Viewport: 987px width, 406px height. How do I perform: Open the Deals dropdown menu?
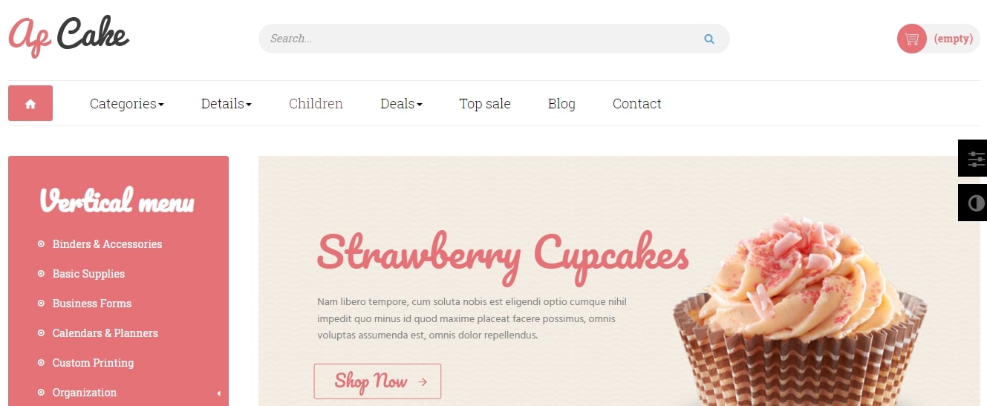coord(401,104)
